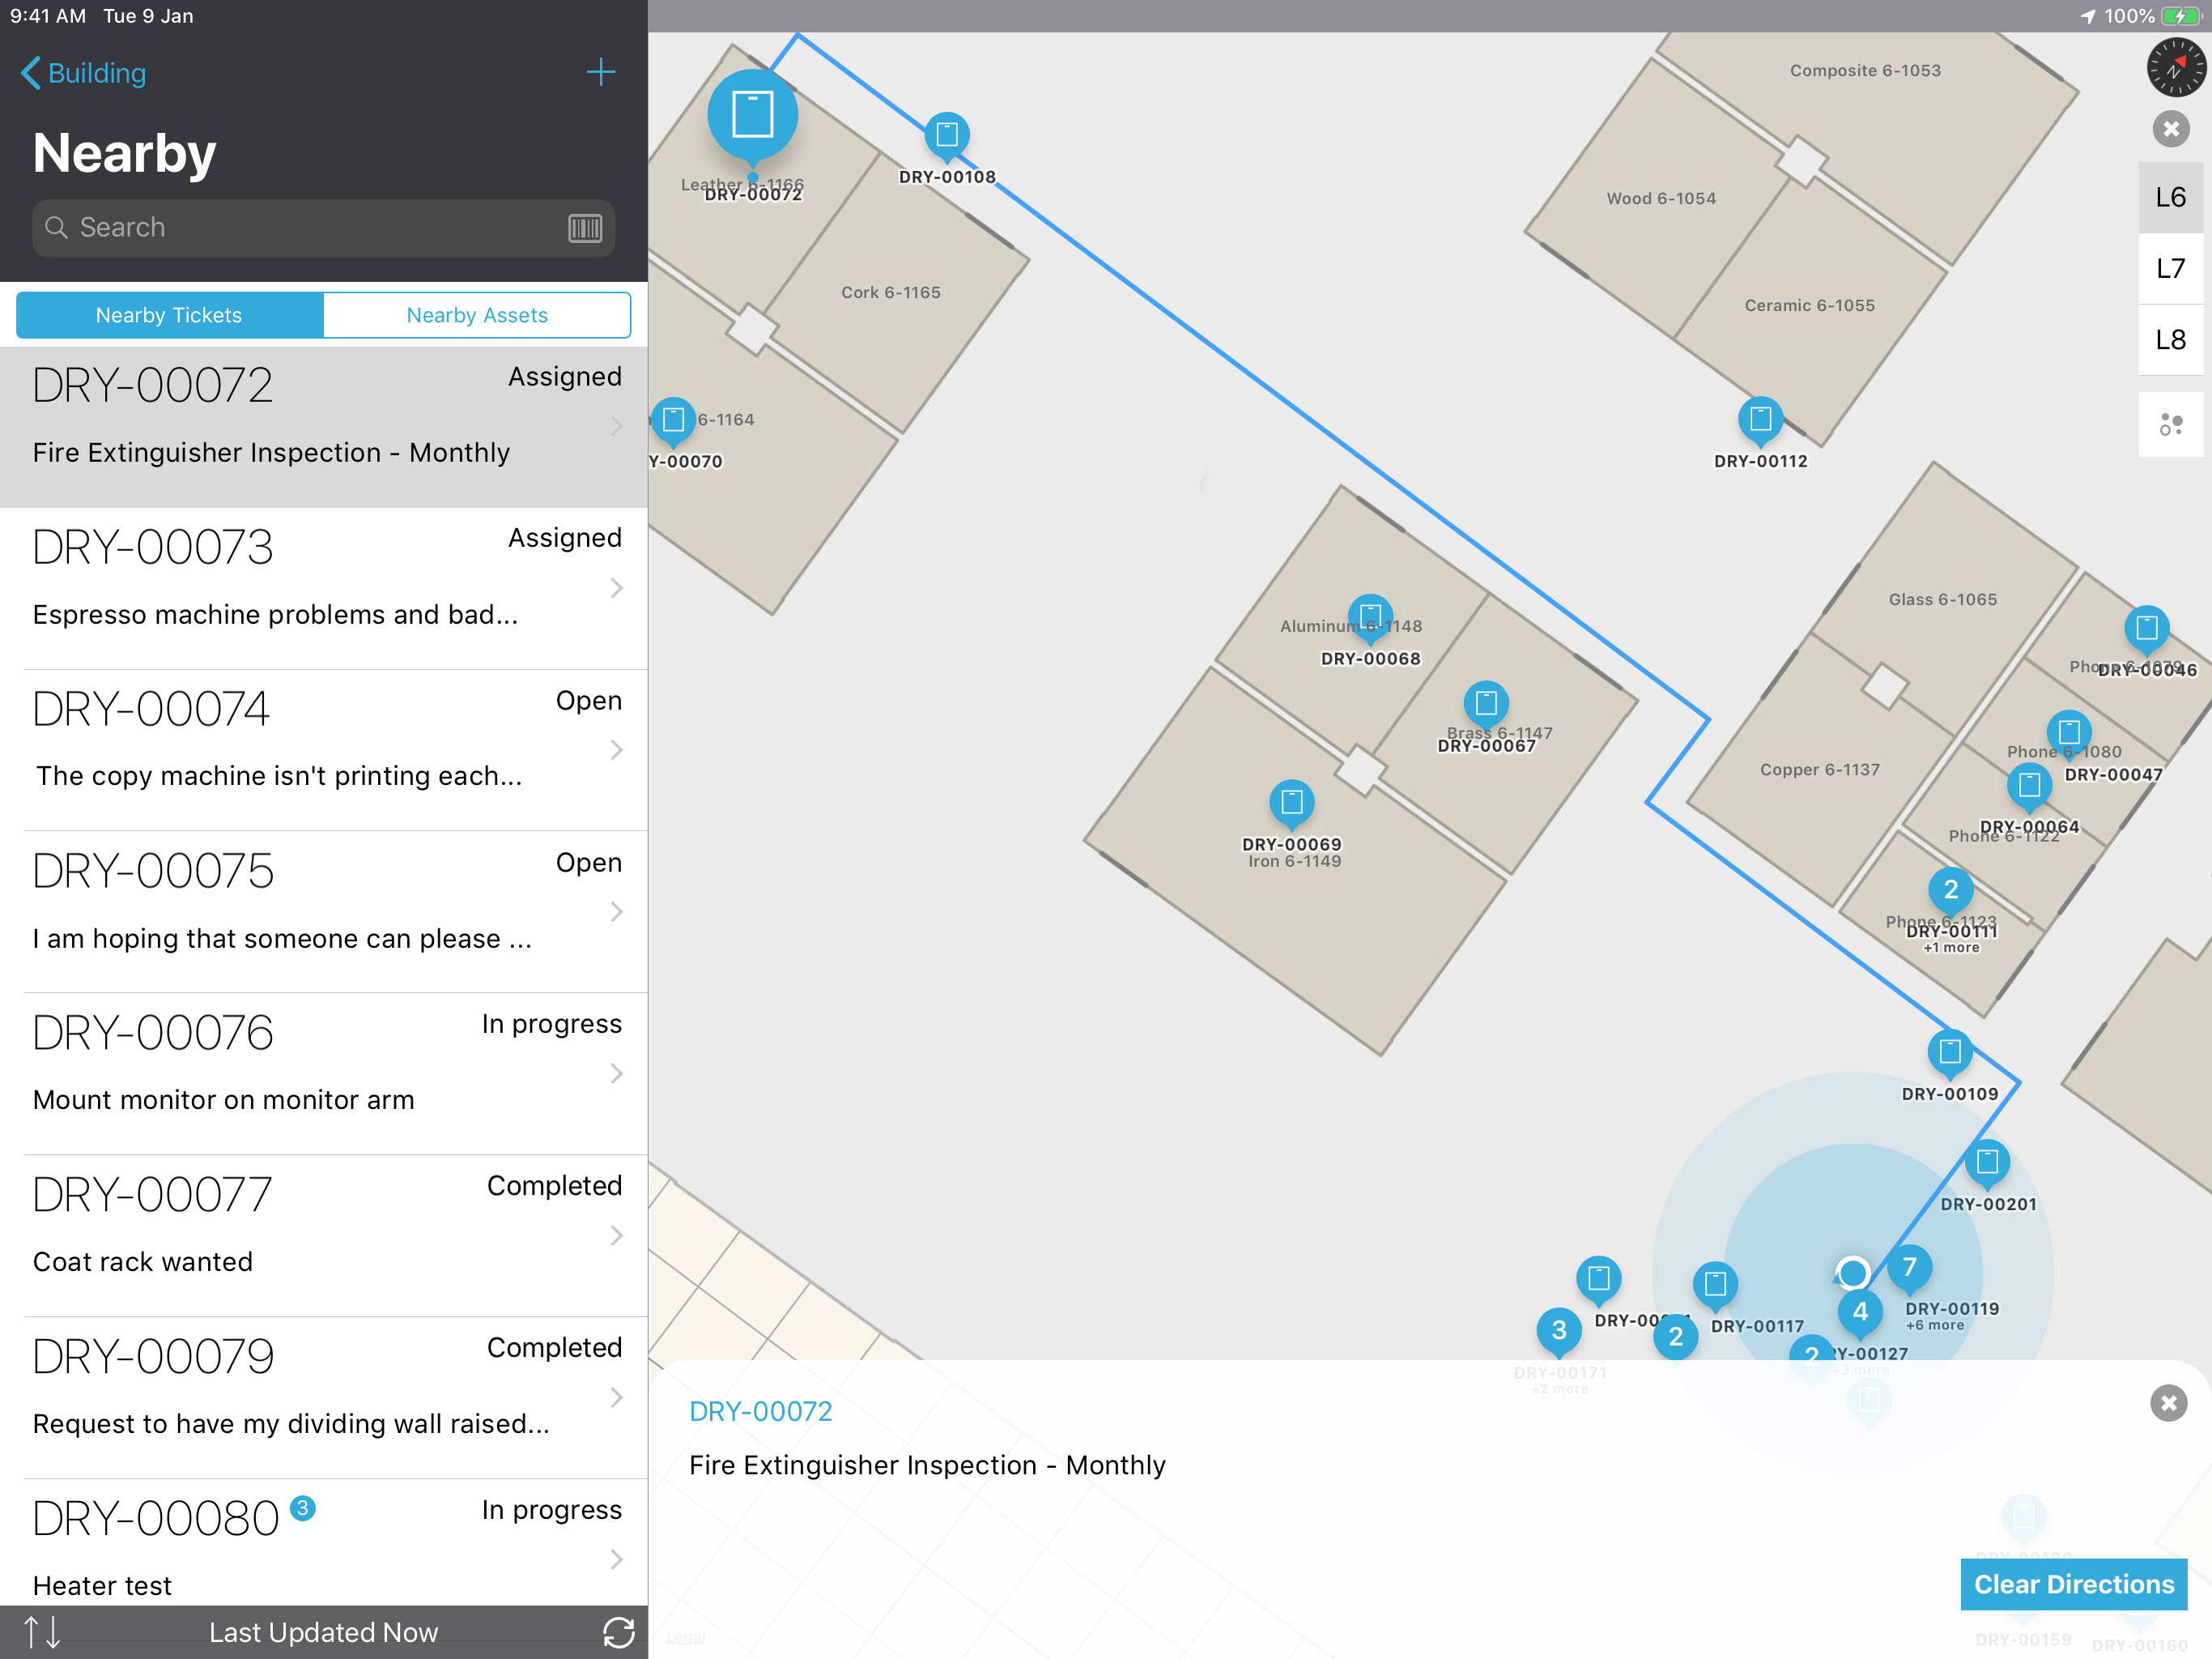Tap the plus icon to add ticket
The height and width of the screenshot is (1659, 2212).
(x=600, y=72)
